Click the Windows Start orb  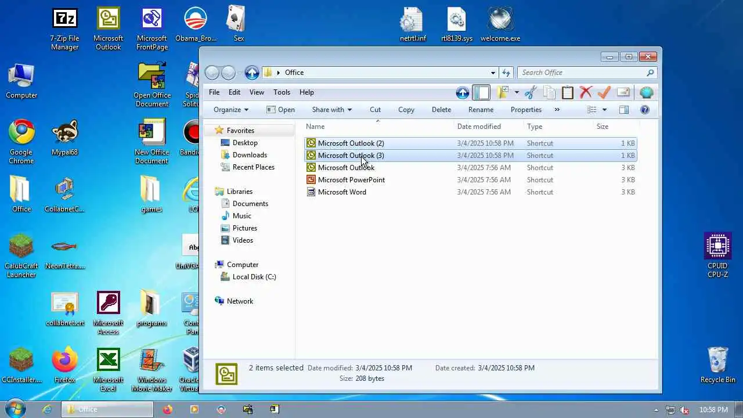[15, 409]
